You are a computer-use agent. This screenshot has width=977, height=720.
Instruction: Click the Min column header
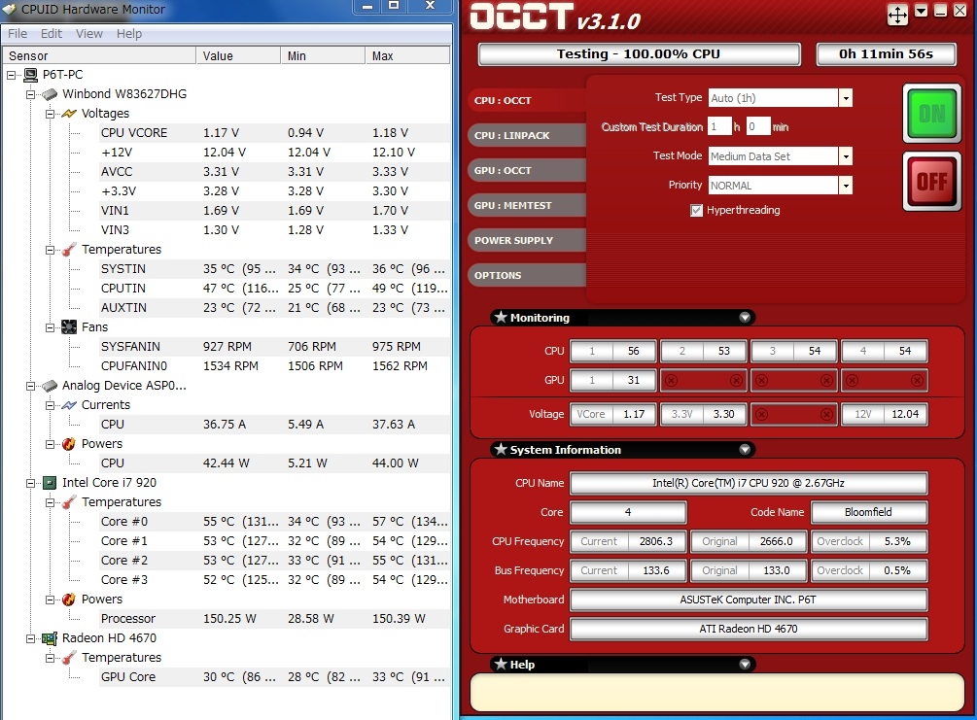323,55
